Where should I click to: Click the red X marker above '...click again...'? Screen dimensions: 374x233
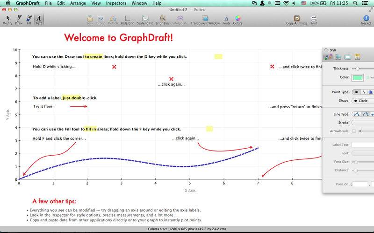point(171,79)
